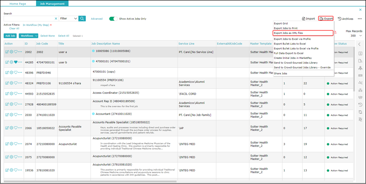This screenshot has height=184, width=366.
Task: Unfavorite job 44285 filled heart
Action: pos(16,62)
